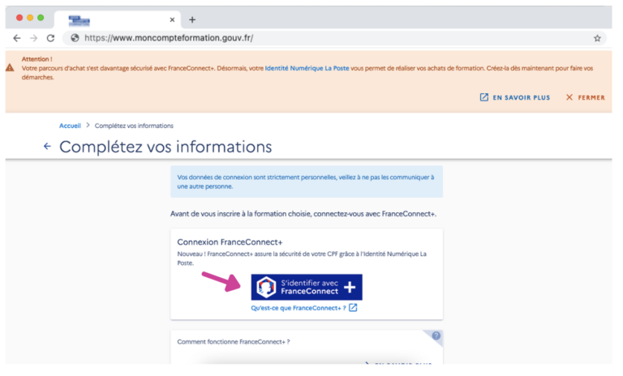This screenshot has width=623, height=376.
Task: Click S'identifier avec FranceConnect+ button
Action: pos(307,287)
